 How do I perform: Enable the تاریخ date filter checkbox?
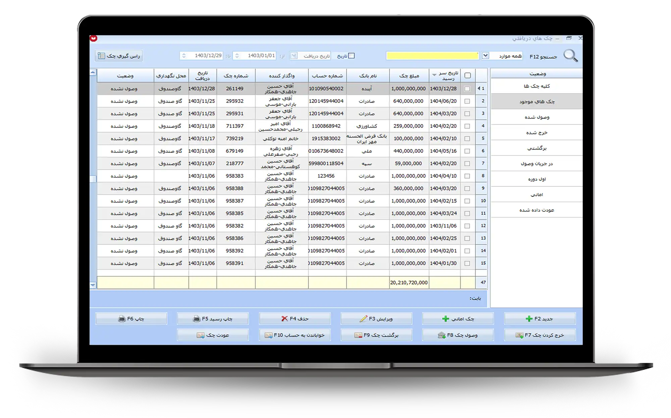point(351,56)
